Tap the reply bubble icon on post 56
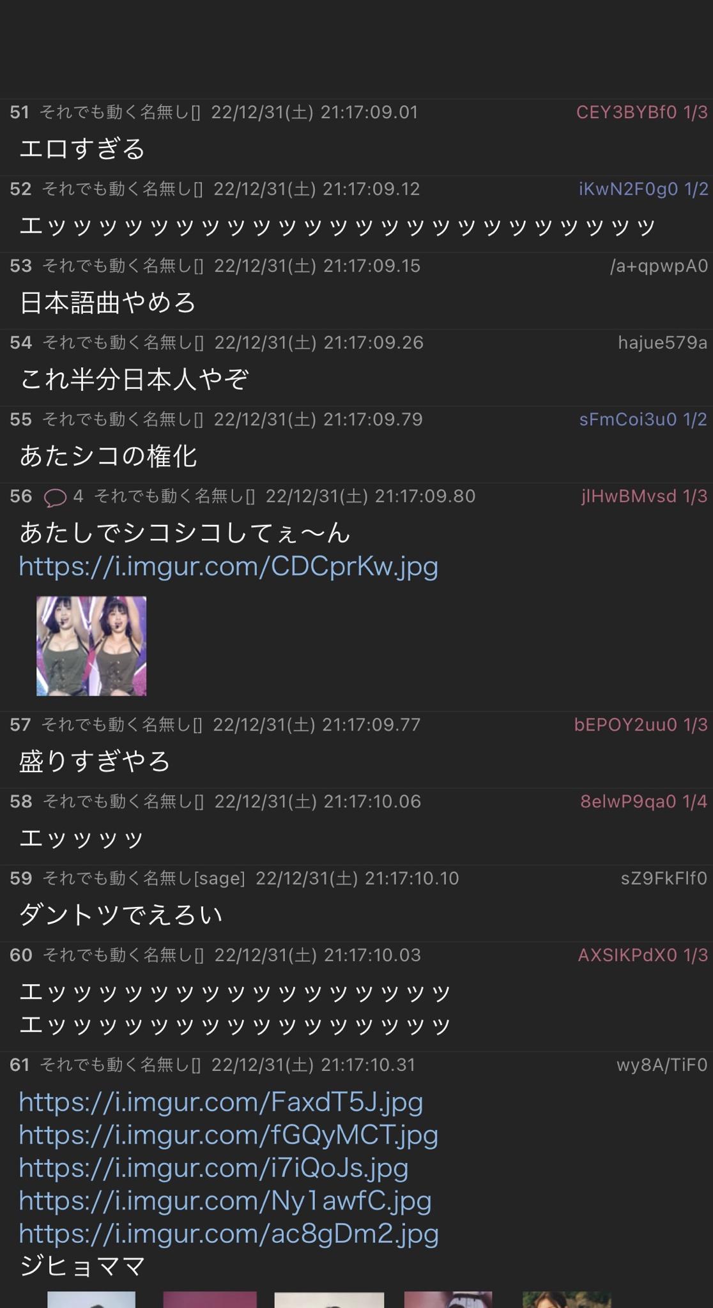 [55, 497]
